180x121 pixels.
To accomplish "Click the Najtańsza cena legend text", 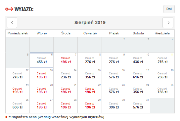I will [x=57, y=117].
